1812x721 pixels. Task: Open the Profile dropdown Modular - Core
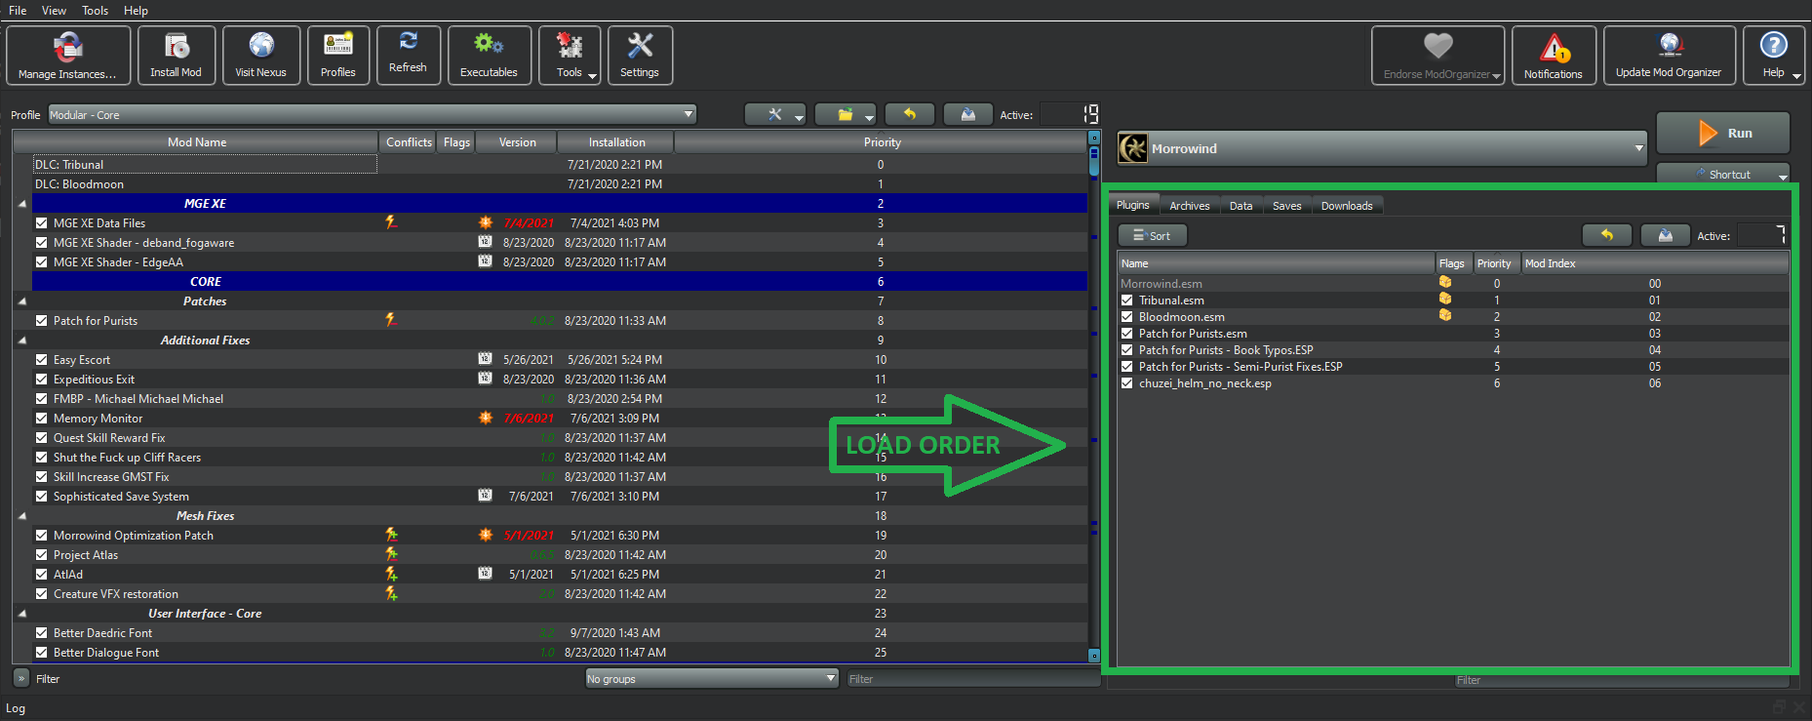pos(372,115)
